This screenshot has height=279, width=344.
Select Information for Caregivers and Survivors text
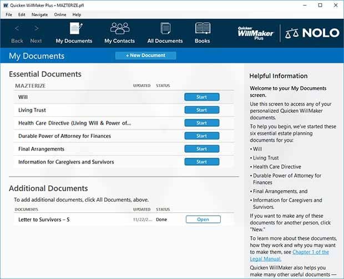(66, 162)
